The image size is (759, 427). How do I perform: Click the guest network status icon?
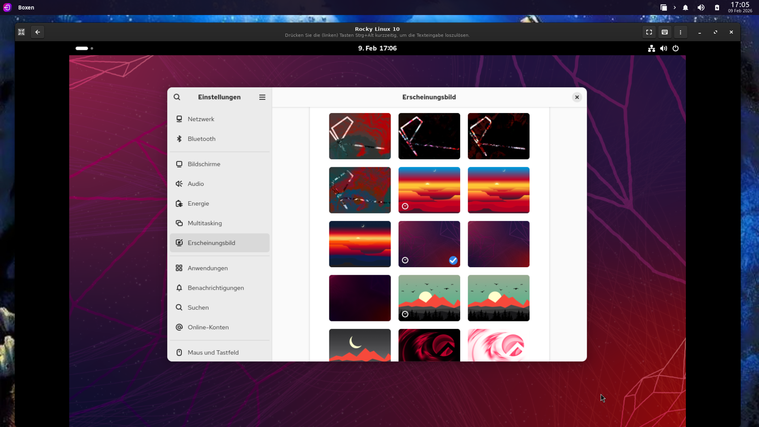point(651,48)
